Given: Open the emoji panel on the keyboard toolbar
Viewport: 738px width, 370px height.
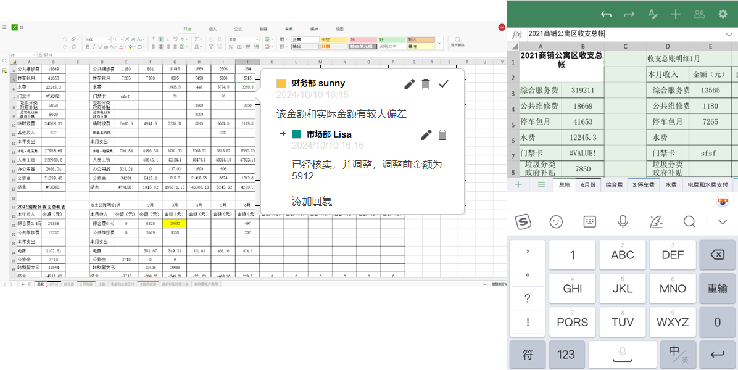Looking at the screenshot, I should [x=557, y=221].
